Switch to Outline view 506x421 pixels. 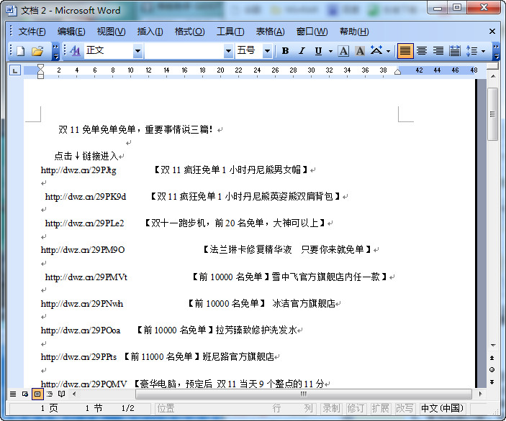[x=50, y=394]
